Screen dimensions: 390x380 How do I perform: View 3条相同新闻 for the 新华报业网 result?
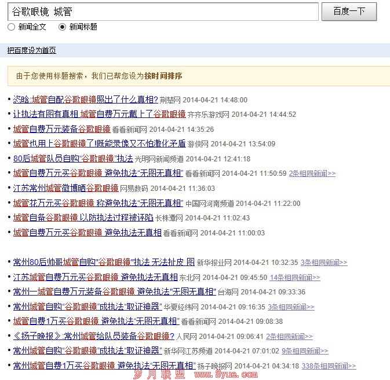click(x=324, y=263)
